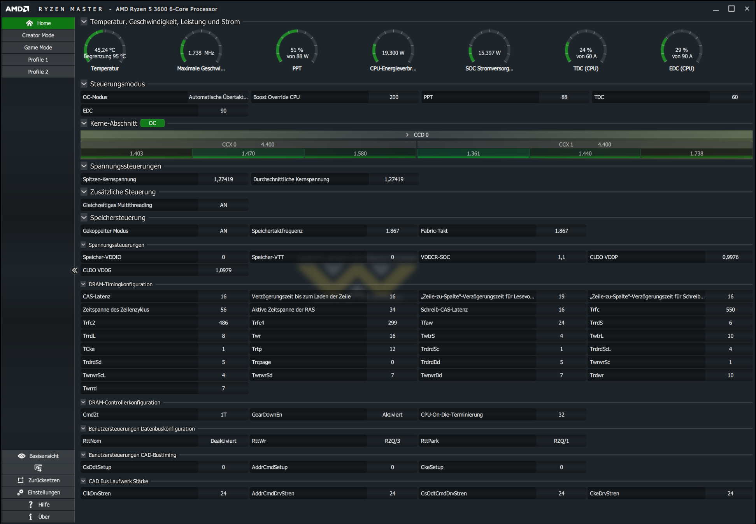
Task: Click the Home house icon
Action: point(29,23)
